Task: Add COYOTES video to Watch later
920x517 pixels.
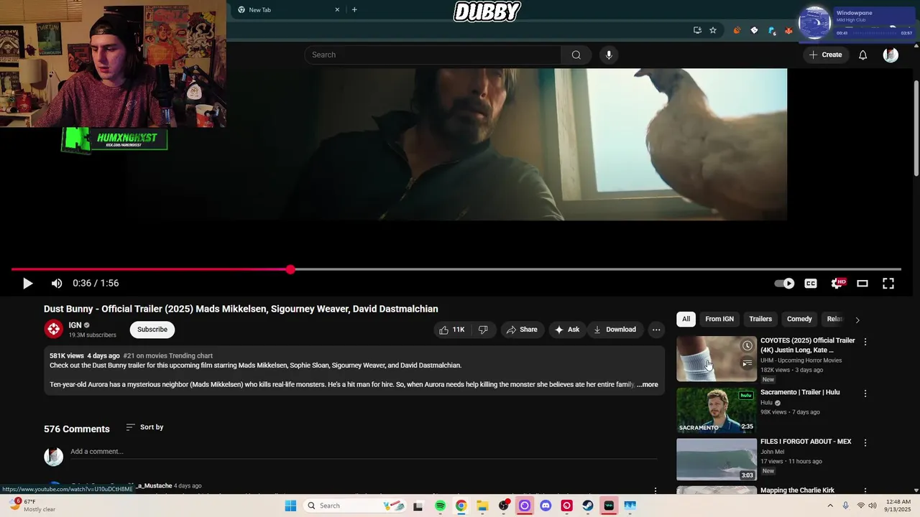Action: [x=747, y=346]
